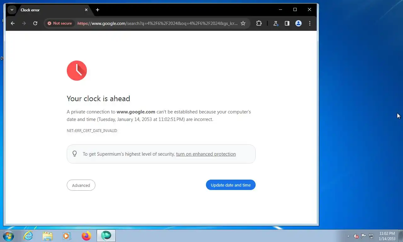Image resolution: width=403 pixels, height=242 pixels.
Task: Click the NET::ERR_CERT_DATE_INVALID error code
Action: [x=92, y=130]
